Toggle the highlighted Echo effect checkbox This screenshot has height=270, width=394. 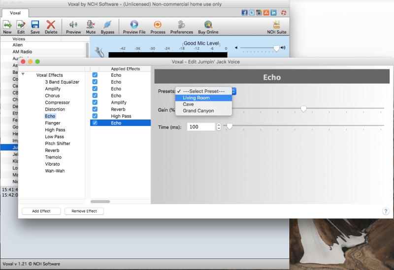pos(95,123)
